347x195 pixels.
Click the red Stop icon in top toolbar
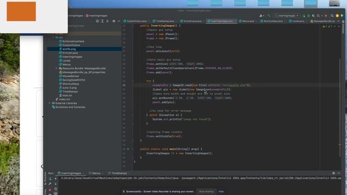click(326, 16)
